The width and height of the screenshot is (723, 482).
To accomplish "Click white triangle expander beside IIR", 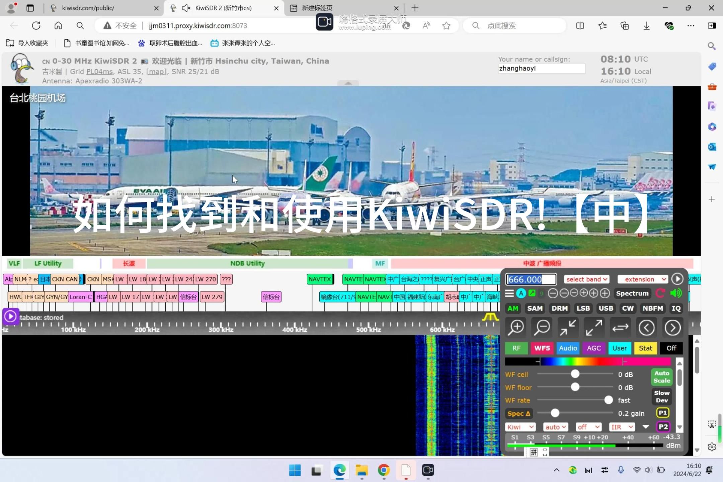I will 646,427.
